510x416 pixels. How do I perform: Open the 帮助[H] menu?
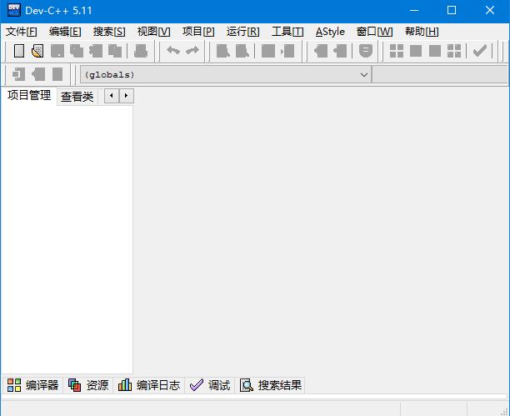422,32
